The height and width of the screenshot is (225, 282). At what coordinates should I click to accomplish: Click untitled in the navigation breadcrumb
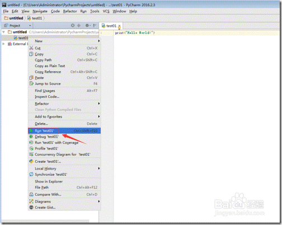[16, 18]
